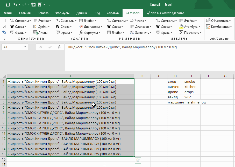Switch to the Вставка tab
Image resolution: width=235 pixels, height=167 pixels.
pos(43,13)
